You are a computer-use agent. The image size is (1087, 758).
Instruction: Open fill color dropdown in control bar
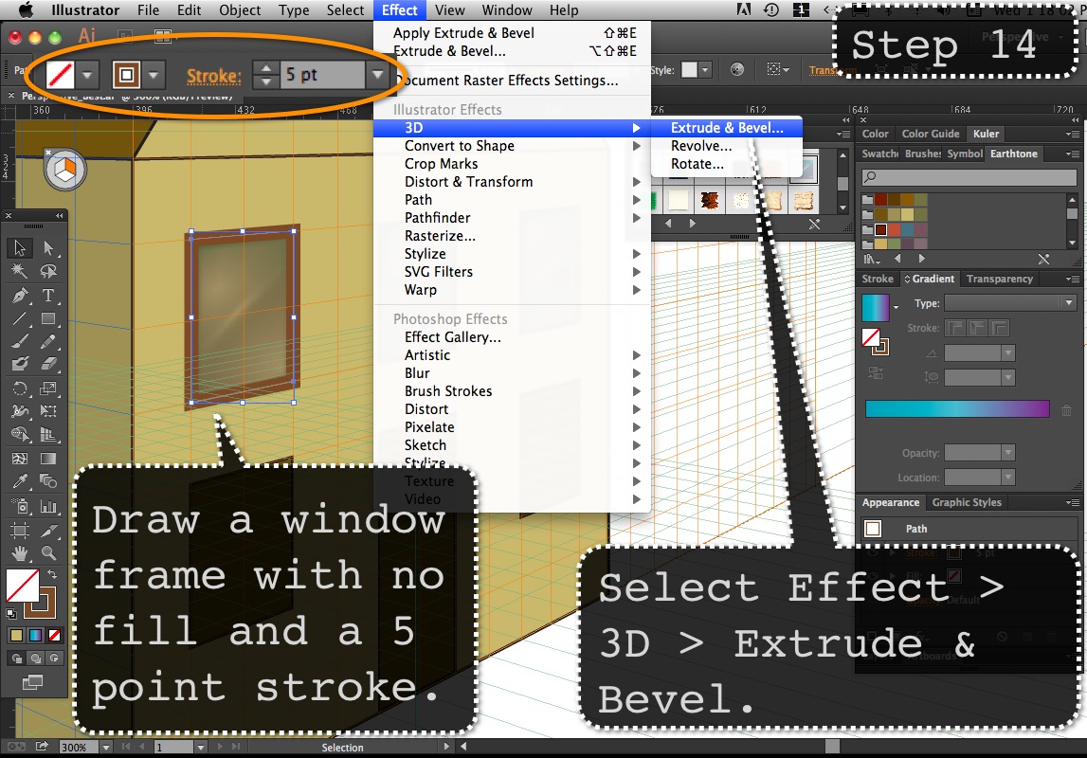tap(88, 75)
